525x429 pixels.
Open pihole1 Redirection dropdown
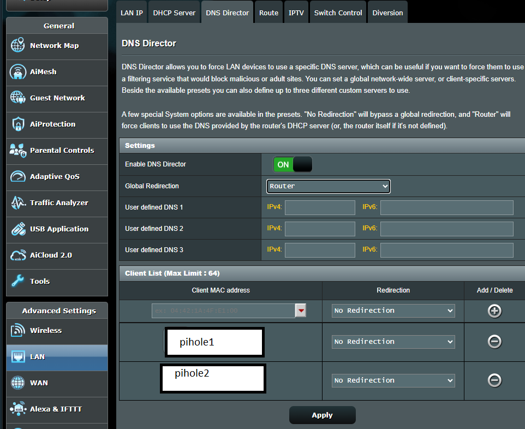click(x=393, y=342)
